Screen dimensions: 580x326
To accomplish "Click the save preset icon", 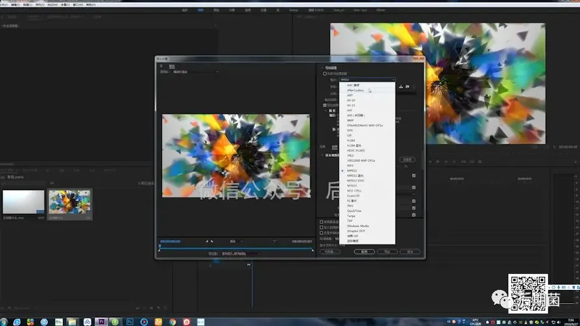I will pyautogui.click(x=401, y=86).
